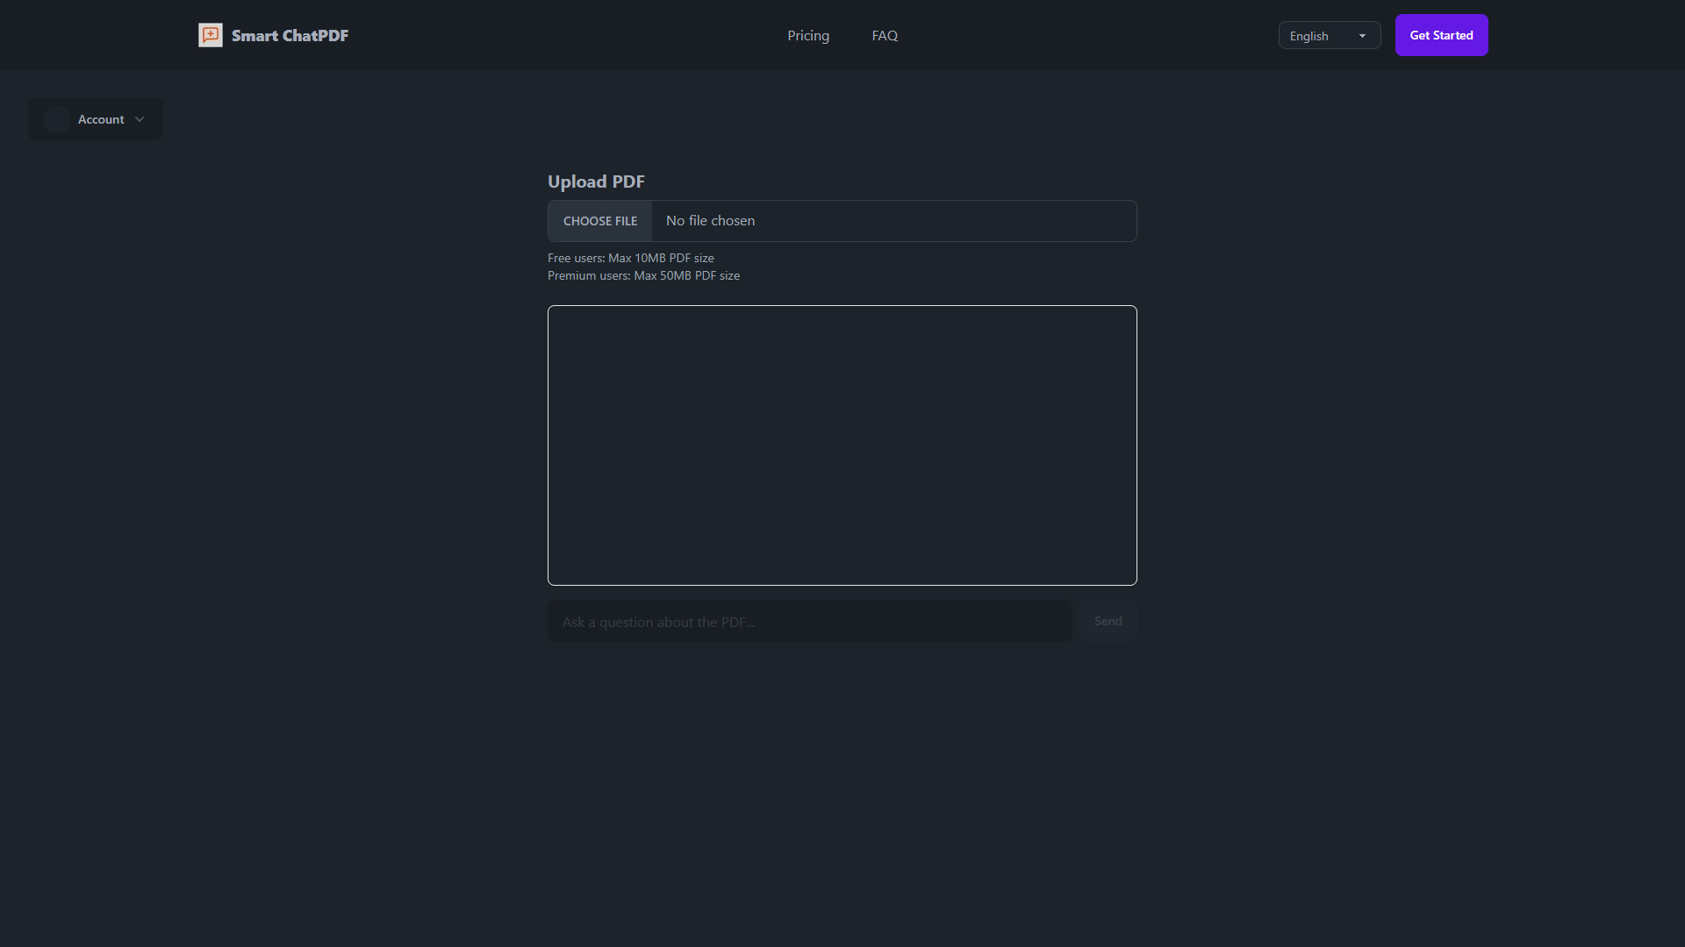1685x947 pixels.
Task: Open the Pricing page
Action: click(x=808, y=35)
